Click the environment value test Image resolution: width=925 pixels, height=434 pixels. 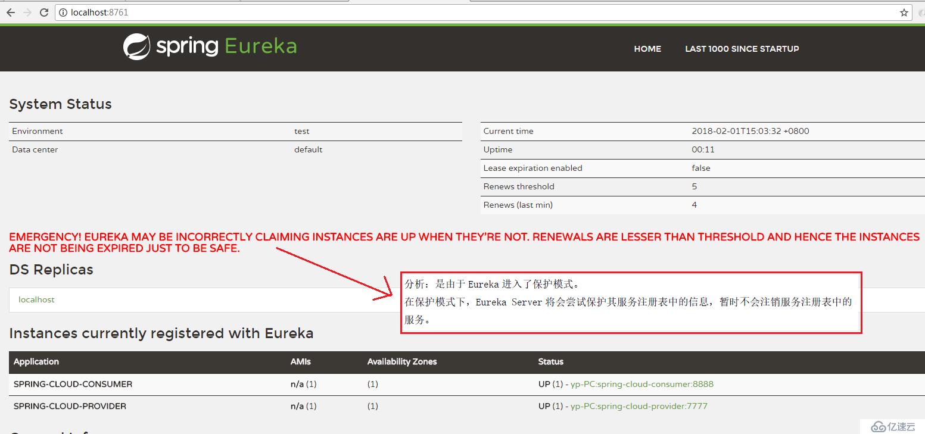[x=301, y=131]
